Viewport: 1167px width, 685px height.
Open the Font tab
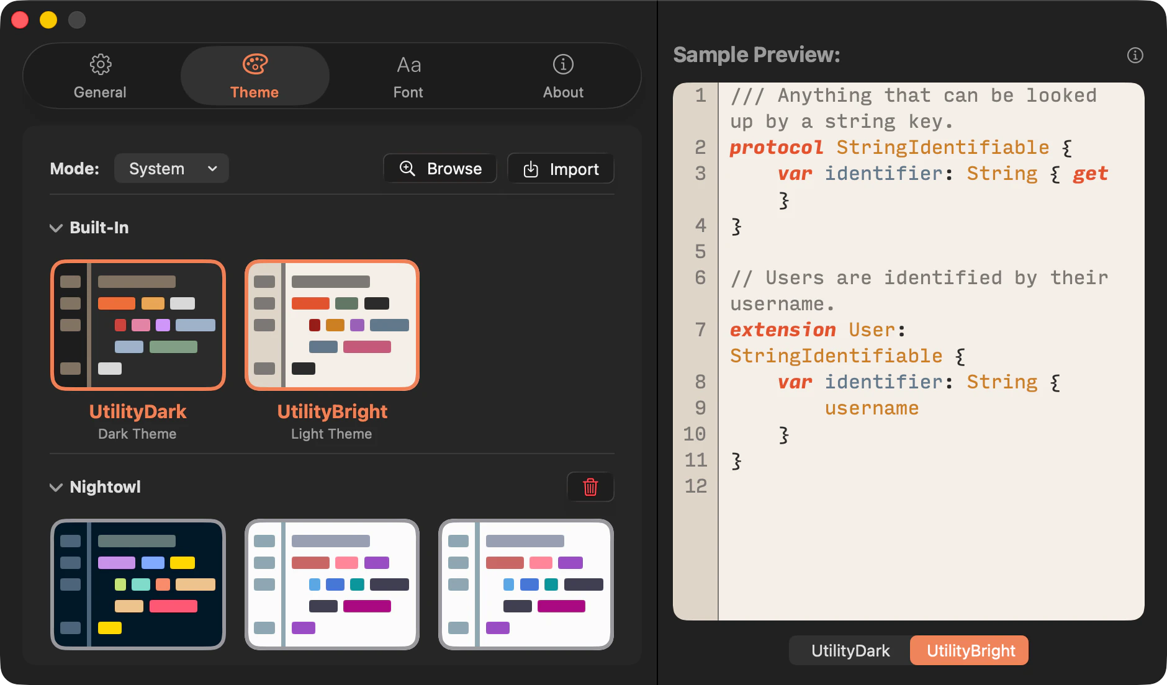pos(408,76)
